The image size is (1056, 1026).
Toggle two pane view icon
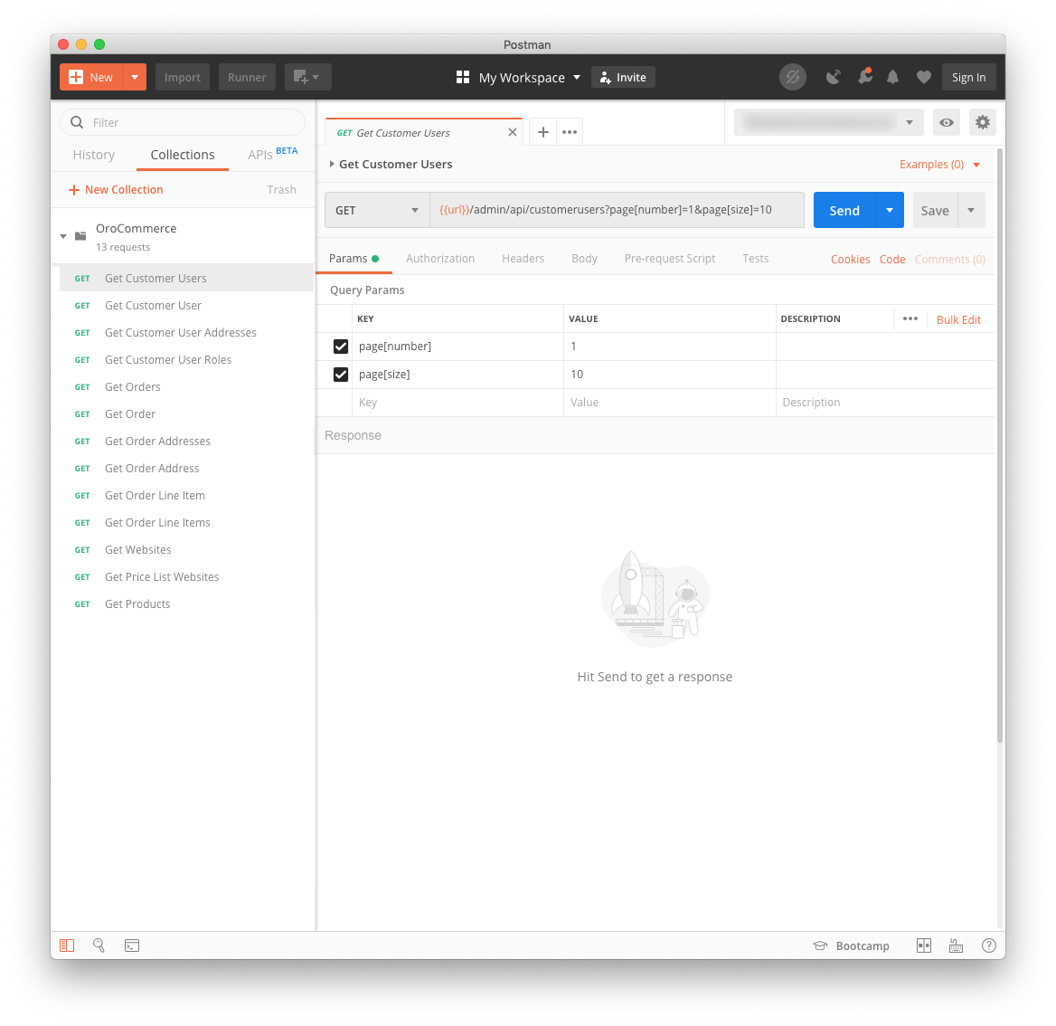[x=924, y=945]
